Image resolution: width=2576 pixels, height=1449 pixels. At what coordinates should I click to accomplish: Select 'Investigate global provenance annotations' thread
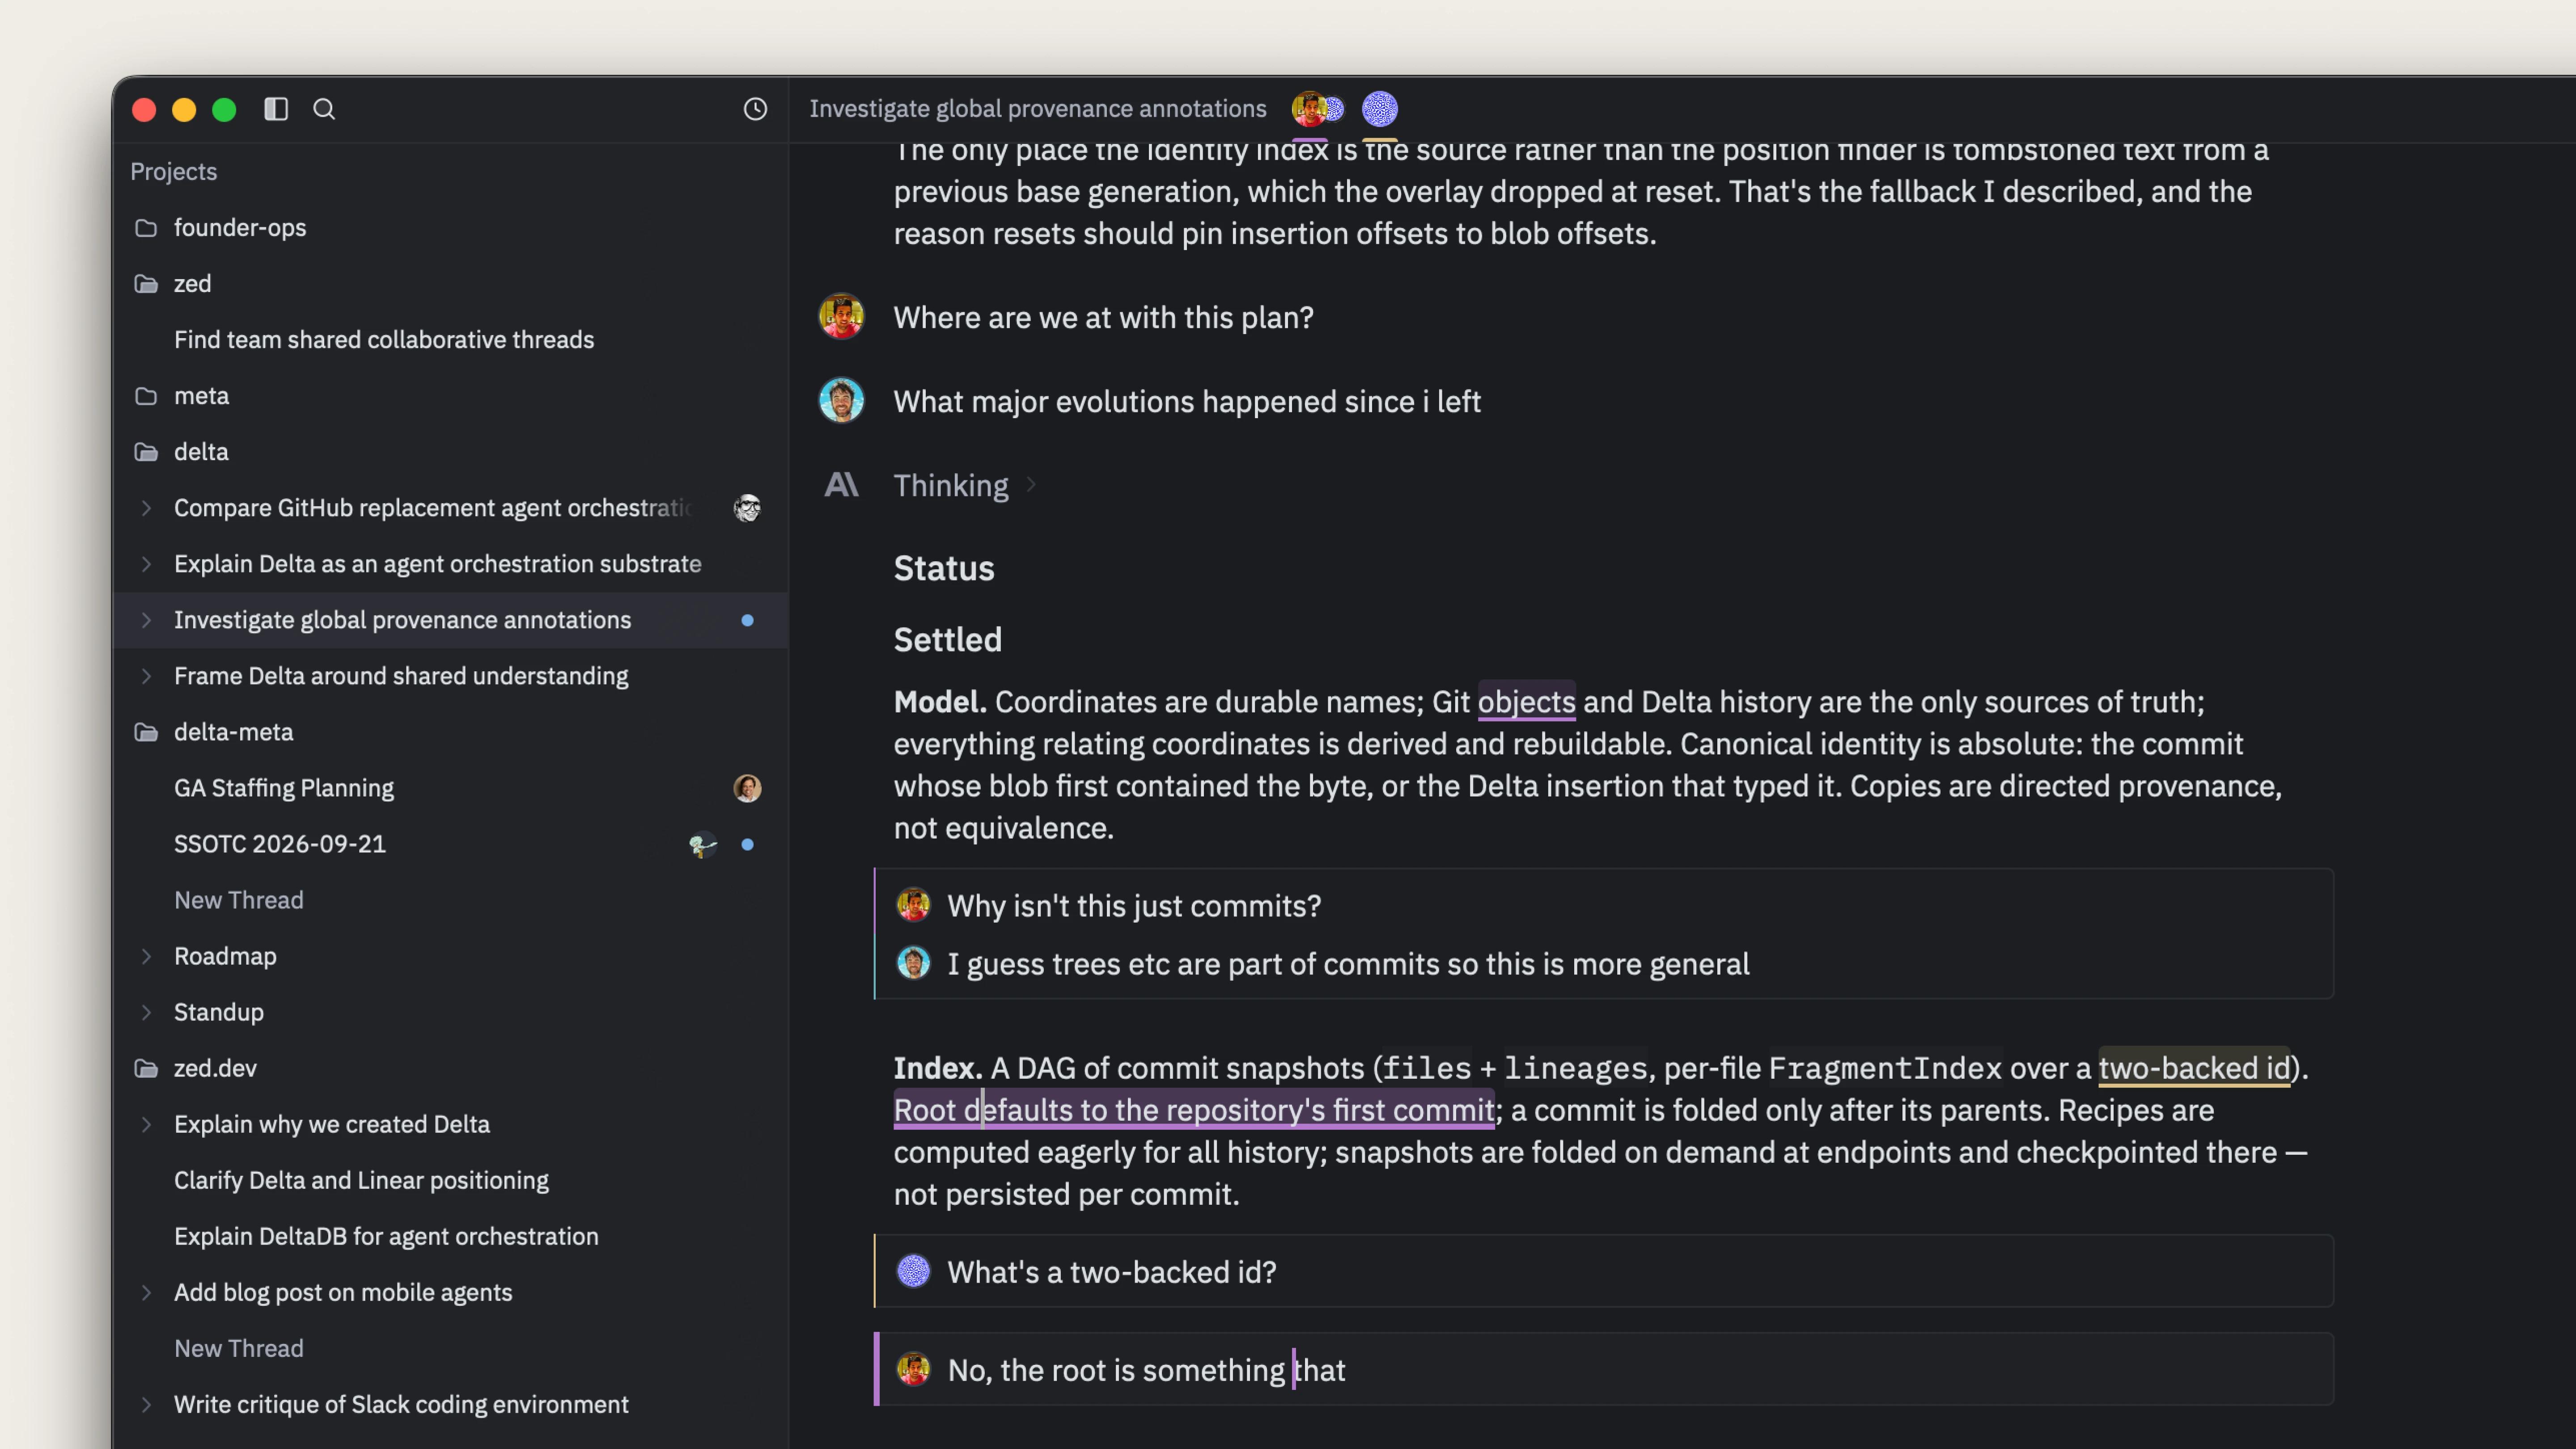pos(451,620)
